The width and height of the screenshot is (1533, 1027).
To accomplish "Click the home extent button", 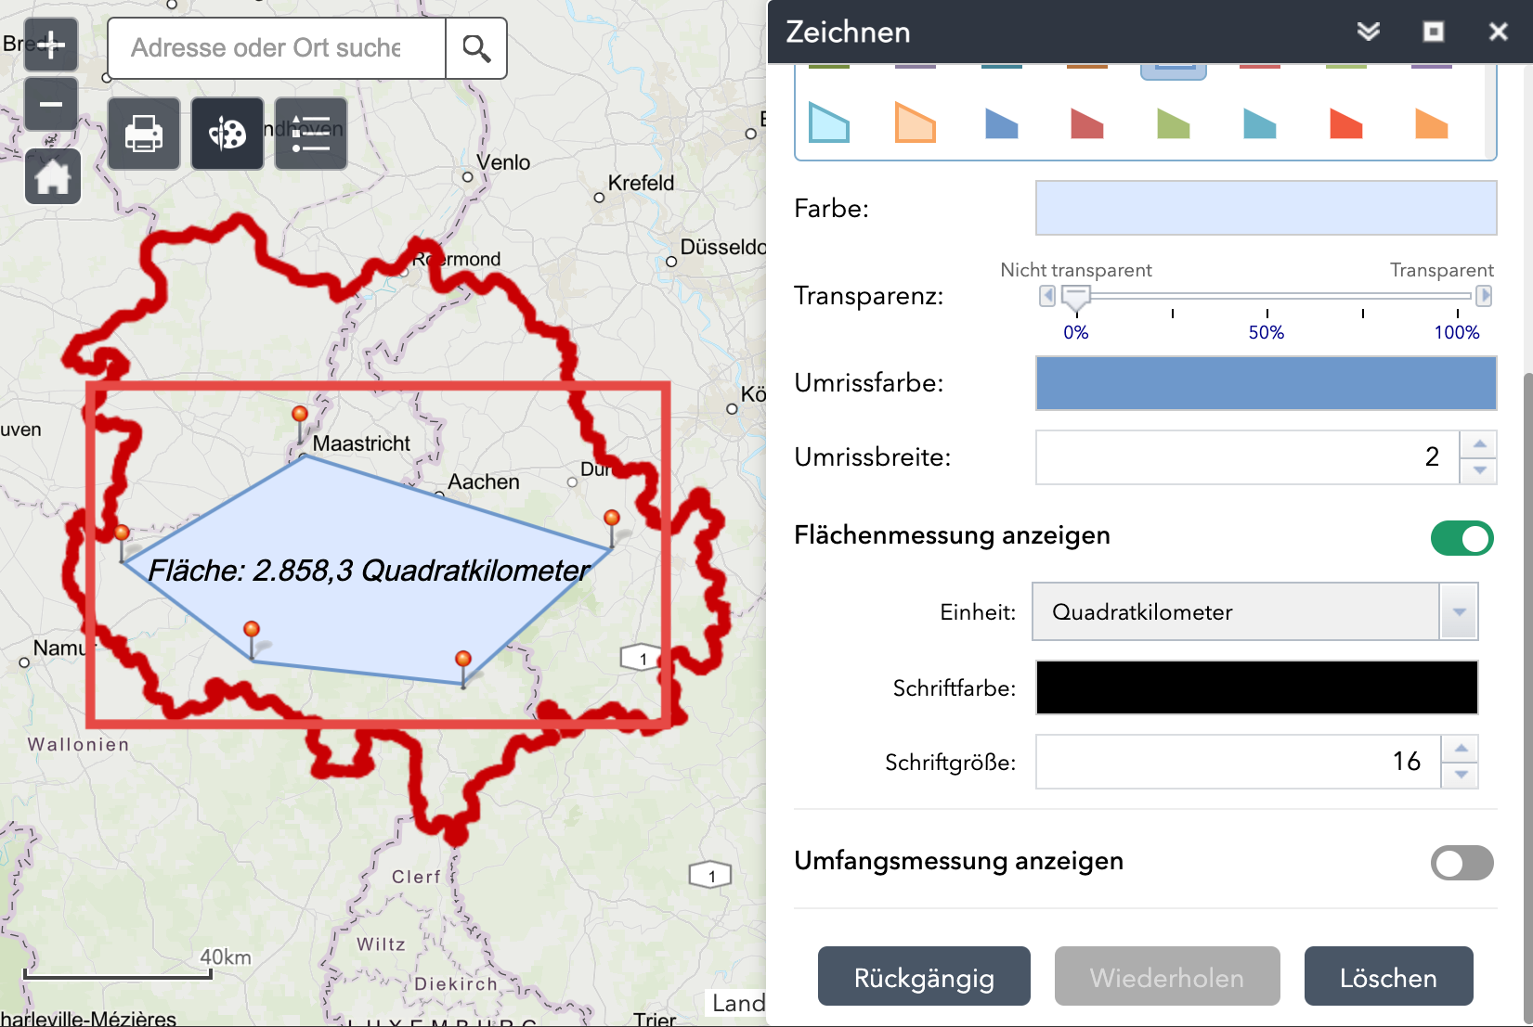I will coord(53,176).
